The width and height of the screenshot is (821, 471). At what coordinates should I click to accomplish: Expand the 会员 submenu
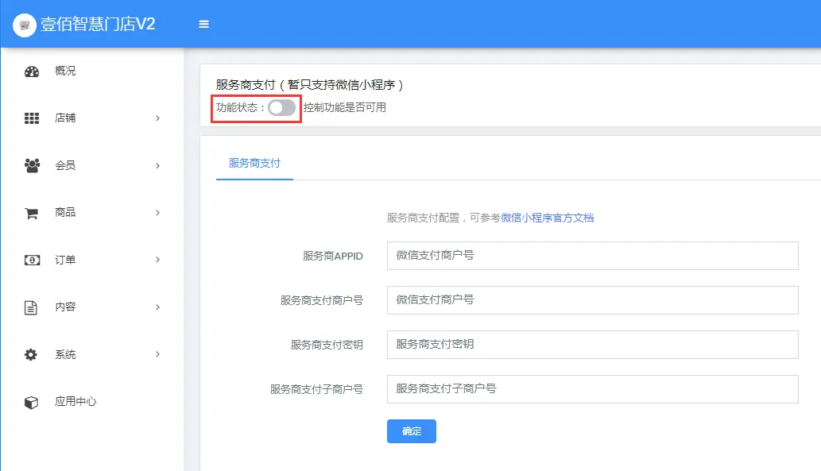tap(157, 165)
